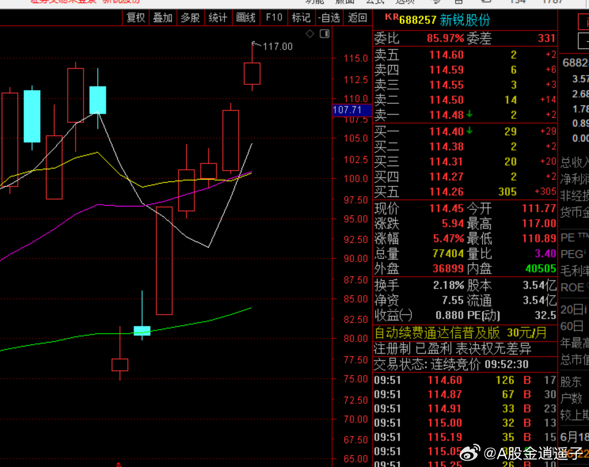This screenshot has height=467, width=589.
Task: Click the KR badge beside stock code
Action: pos(392,17)
